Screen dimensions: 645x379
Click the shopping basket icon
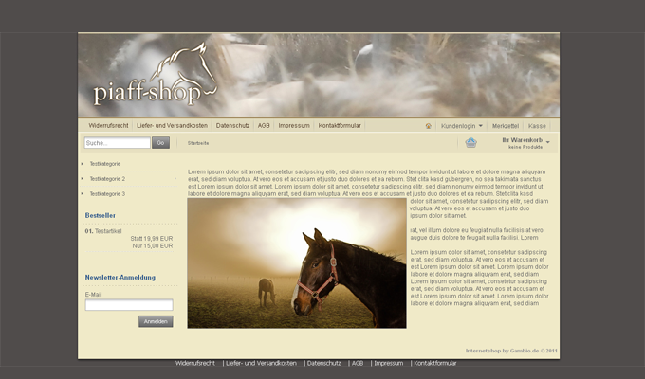(x=470, y=143)
